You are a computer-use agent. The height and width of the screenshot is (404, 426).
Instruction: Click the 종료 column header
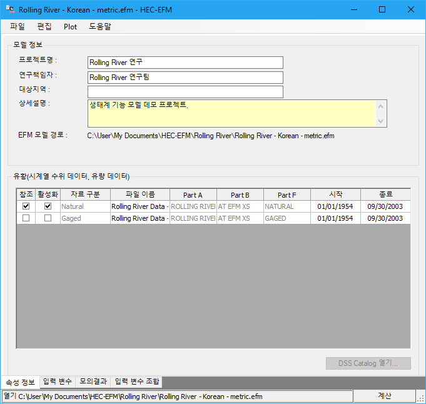click(x=385, y=194)
